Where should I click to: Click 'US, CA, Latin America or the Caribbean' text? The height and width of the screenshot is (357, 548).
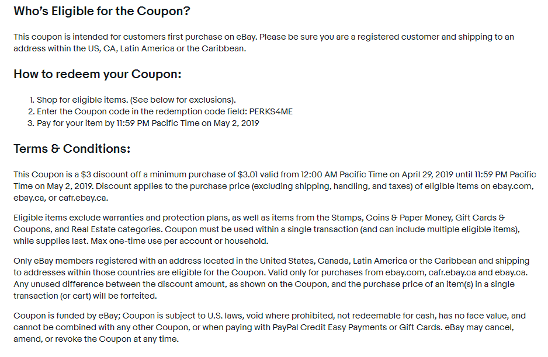point(167,48)
